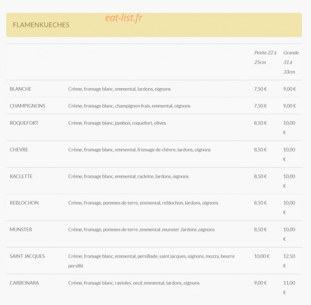Viewport: 311px width, 305px height.
Task: Click the 10,00 € petite Saint Jacques price
Action: pyautogui.click(x=262, y=256)
